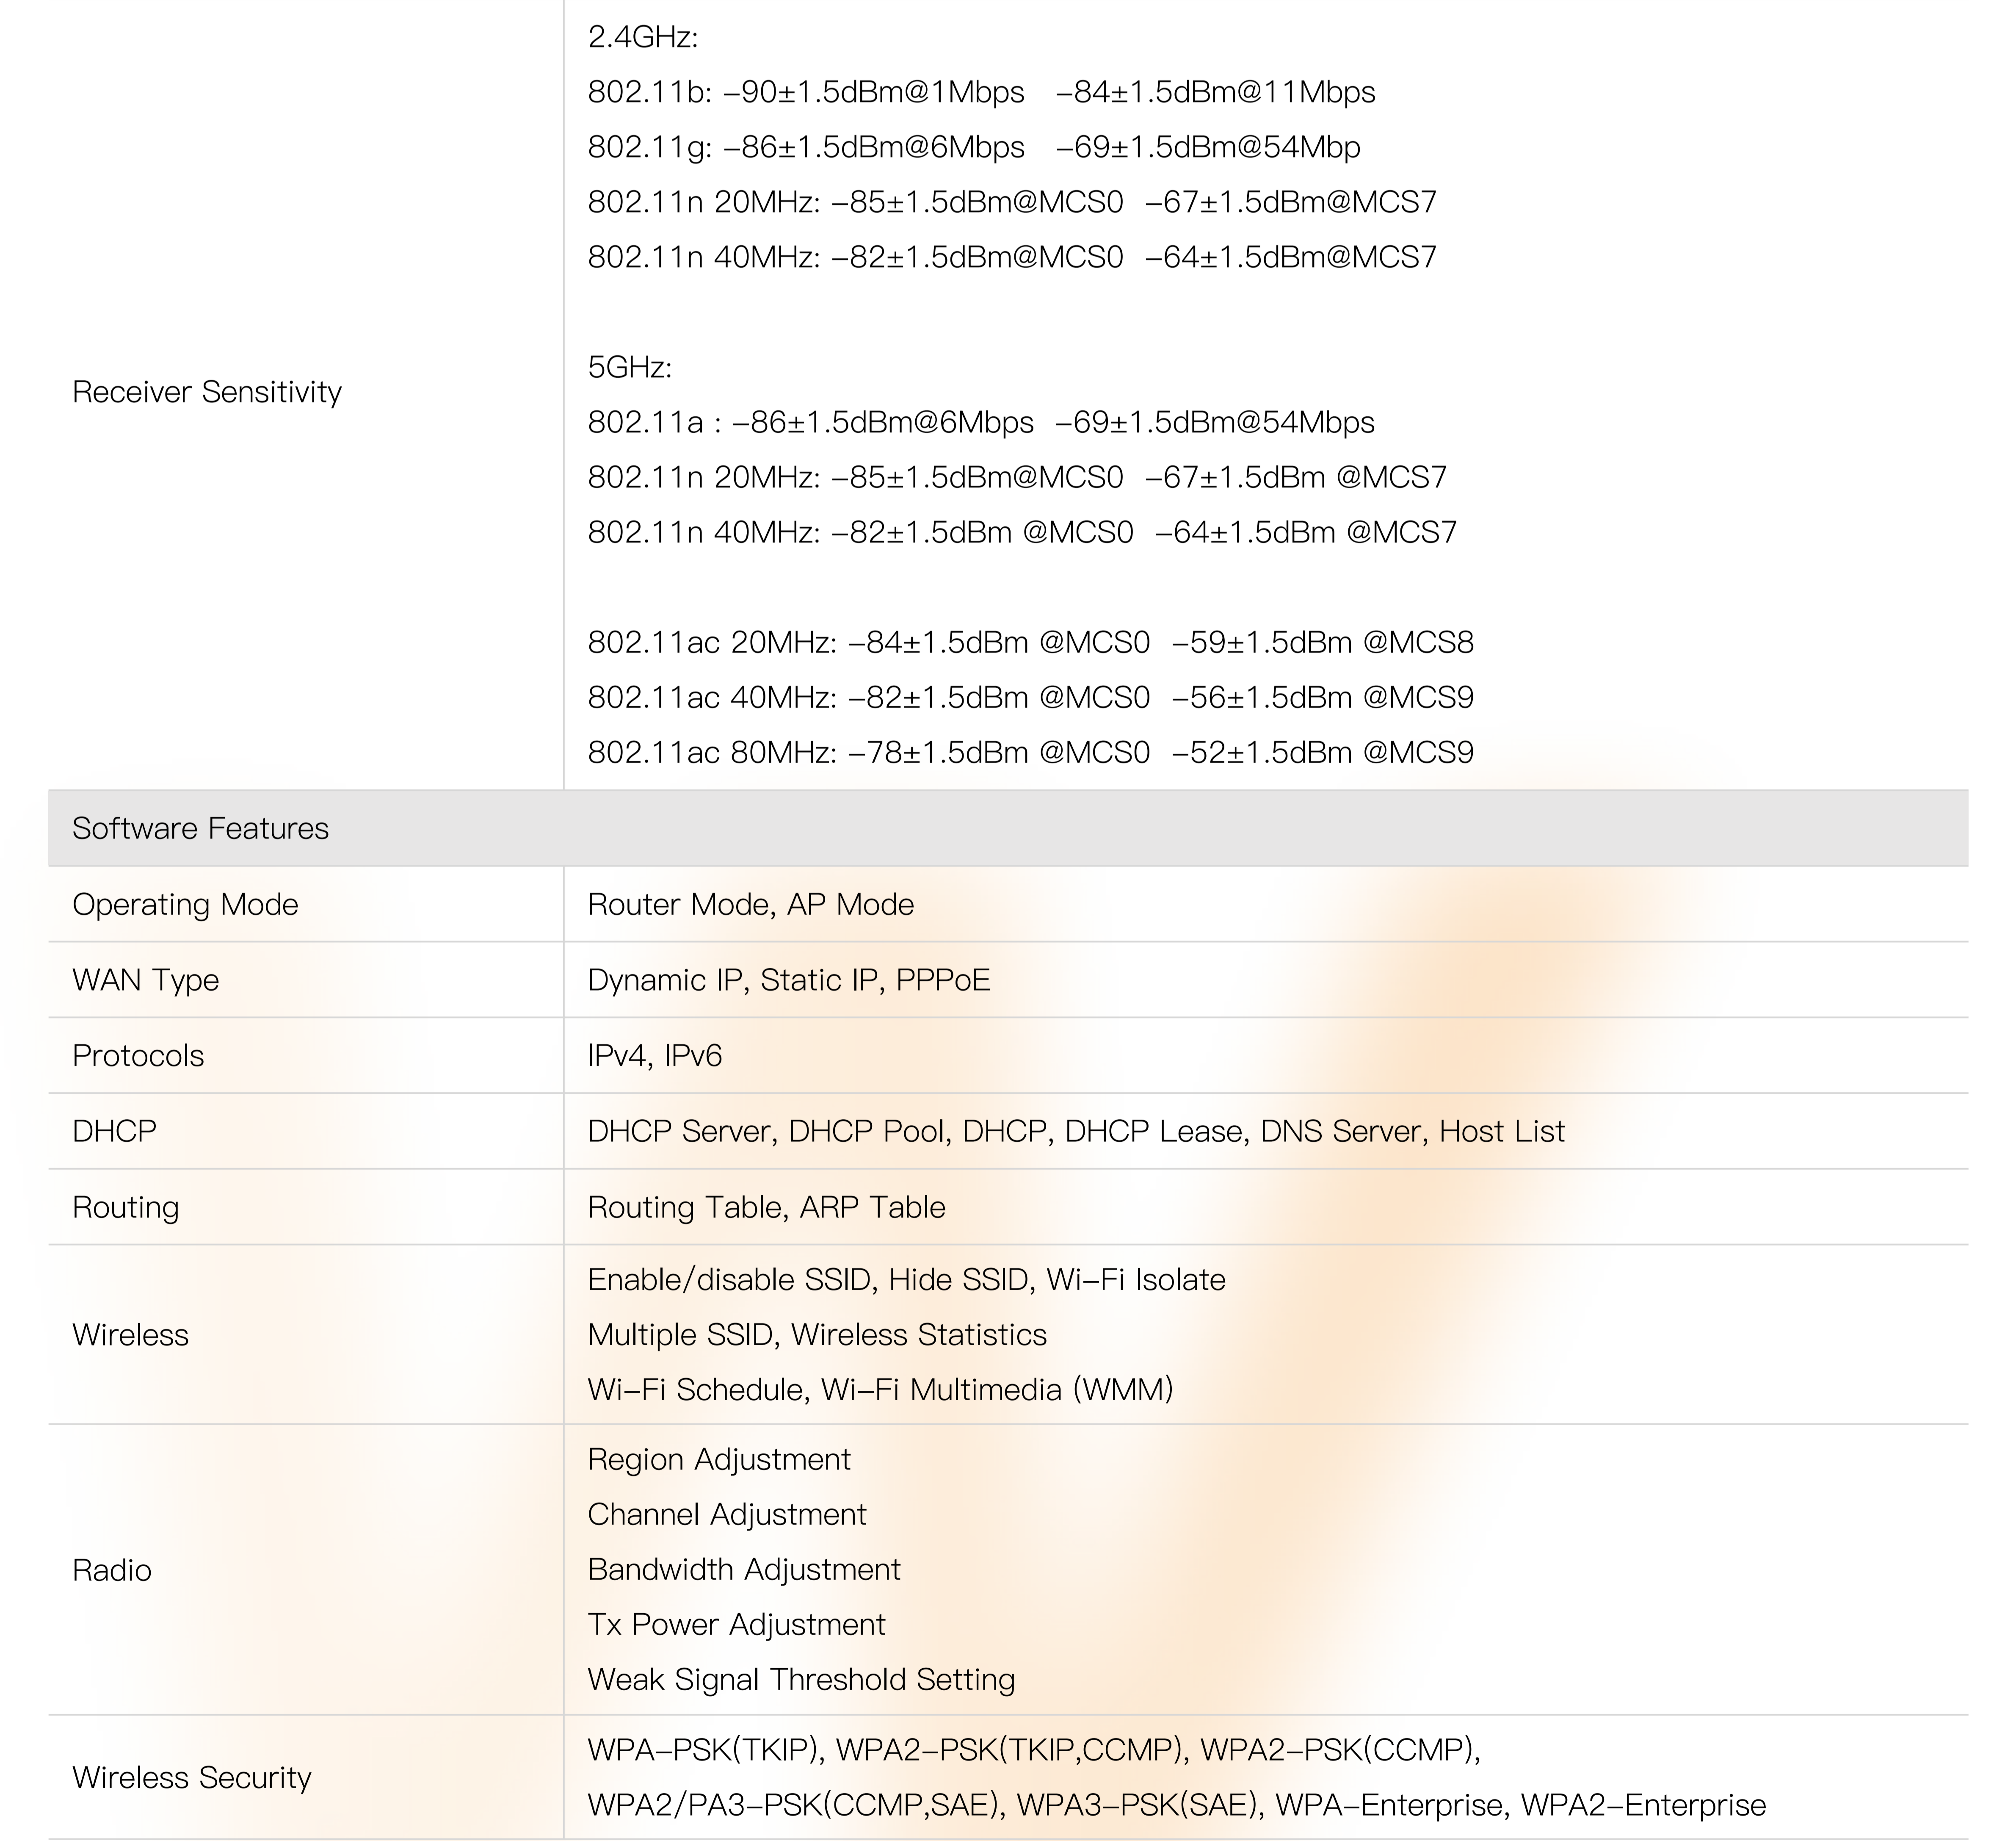
Task: Click the DHCP row label
Action: (x=114, y=1131)
